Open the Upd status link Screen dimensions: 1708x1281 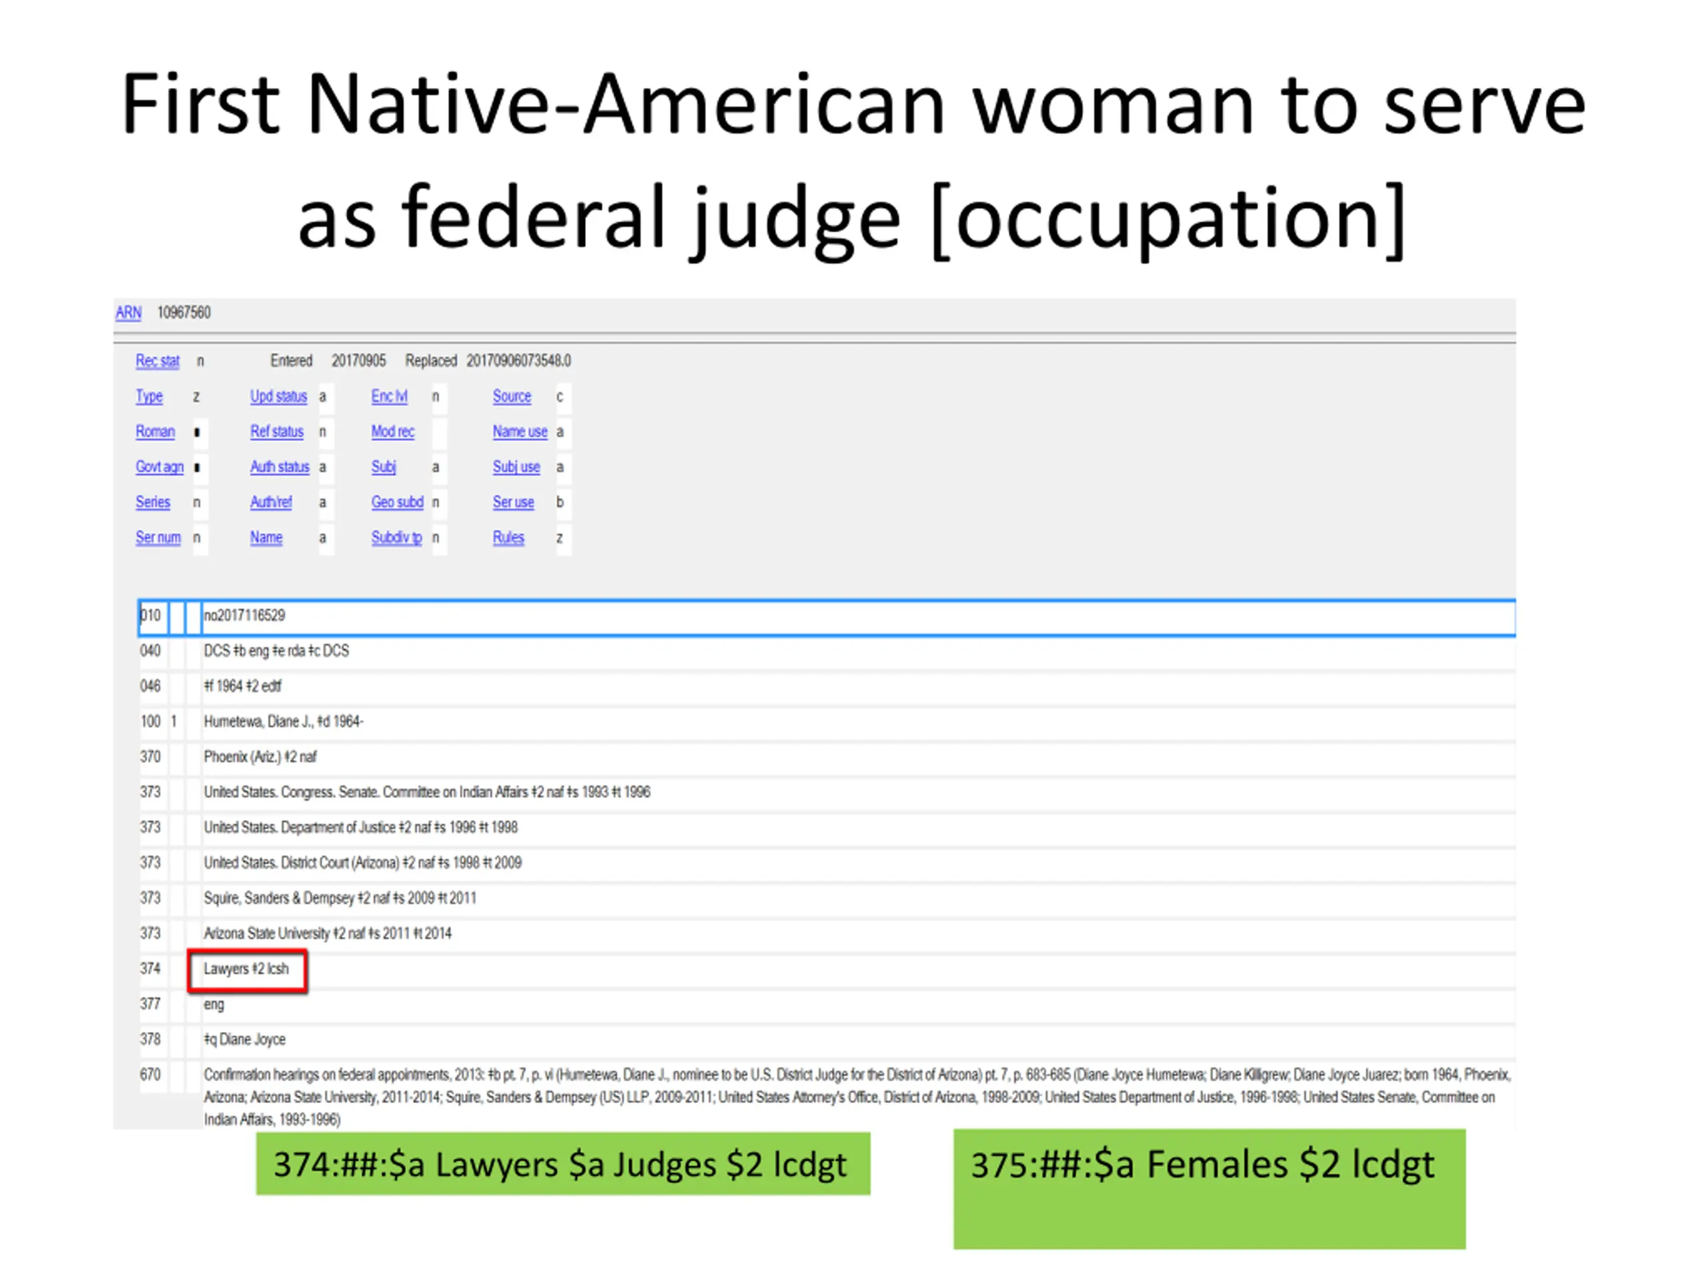(x=279, y=396)
